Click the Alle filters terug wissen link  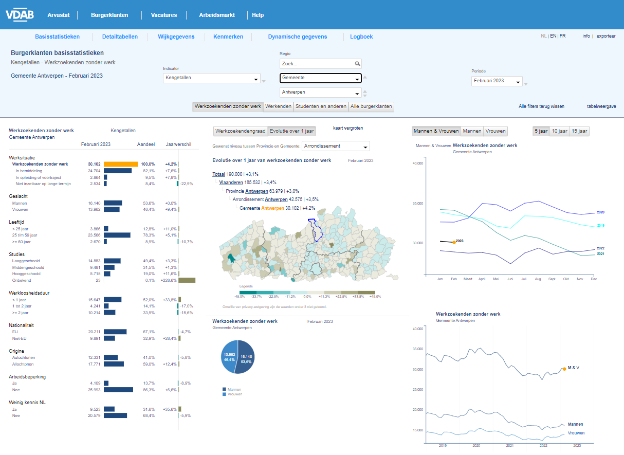pos(541,106)
